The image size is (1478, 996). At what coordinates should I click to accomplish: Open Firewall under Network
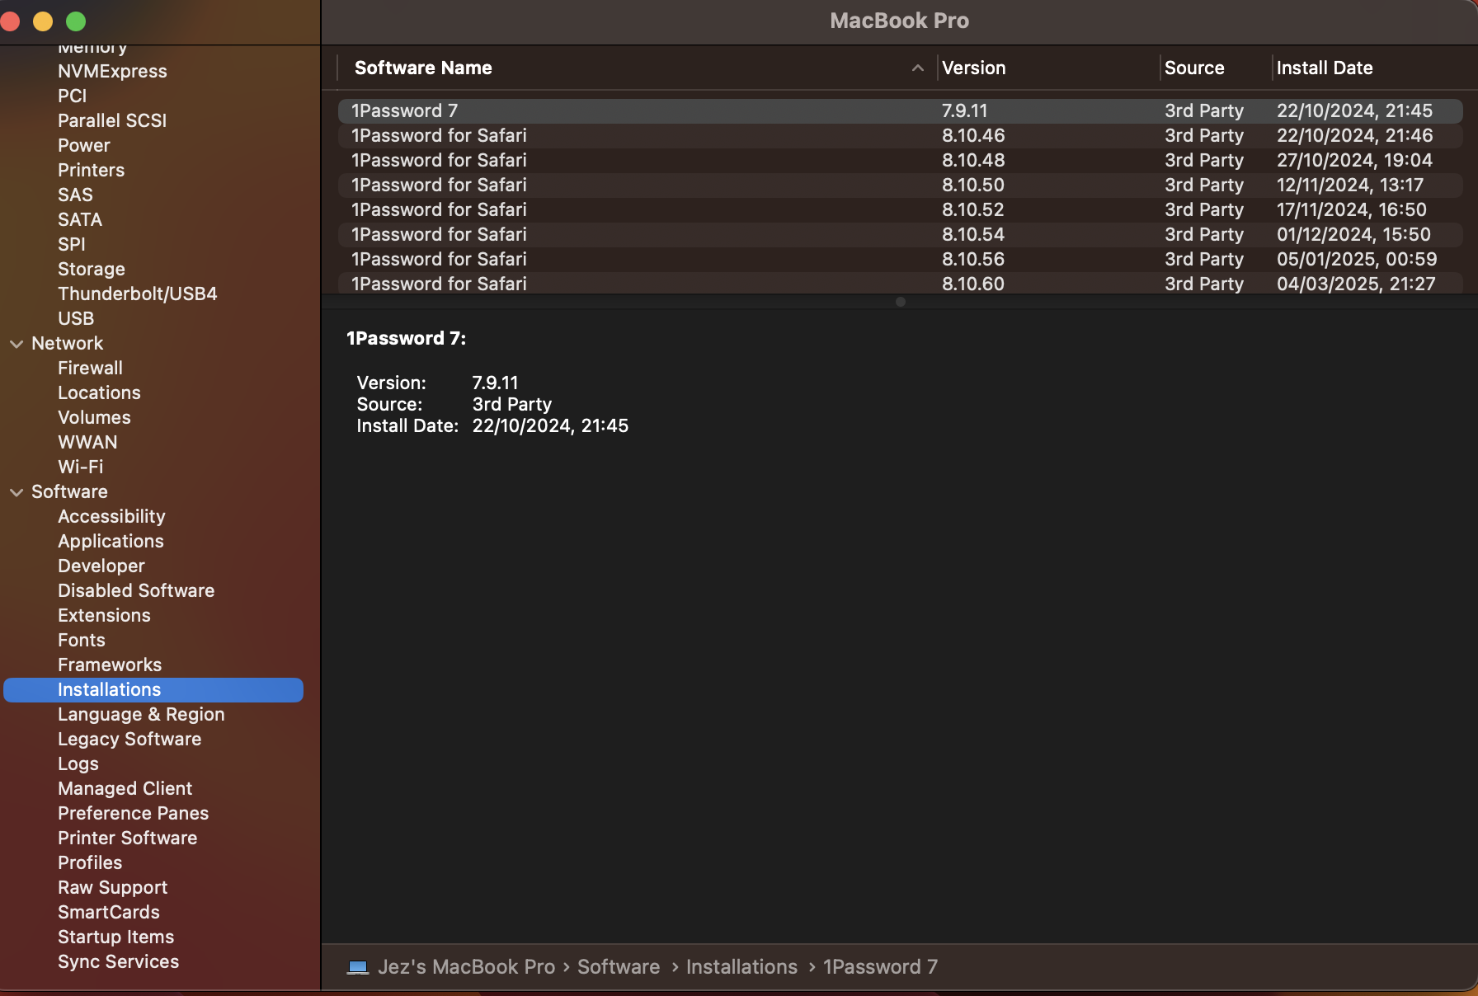tap(90, 369)
